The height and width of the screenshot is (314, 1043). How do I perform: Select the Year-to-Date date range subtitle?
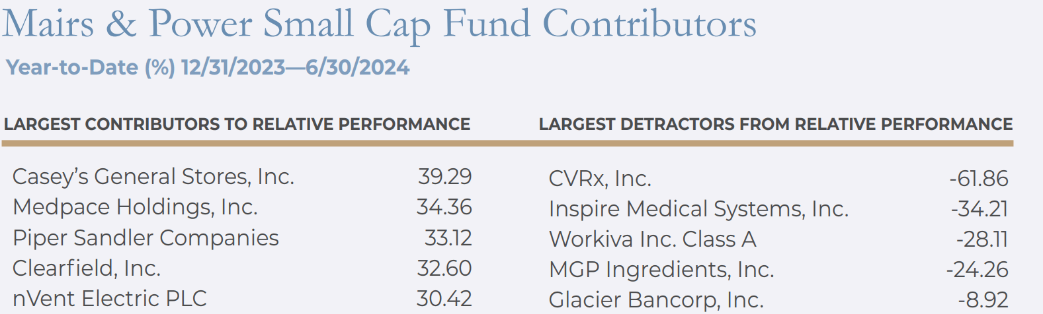[208, 67]
